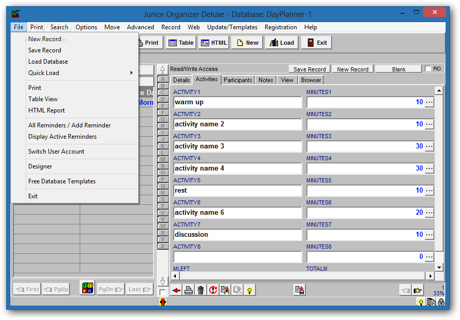Click the greyed hand previous record icon
This screenshot has width=460, height=320.
click(x=406, y=291)
